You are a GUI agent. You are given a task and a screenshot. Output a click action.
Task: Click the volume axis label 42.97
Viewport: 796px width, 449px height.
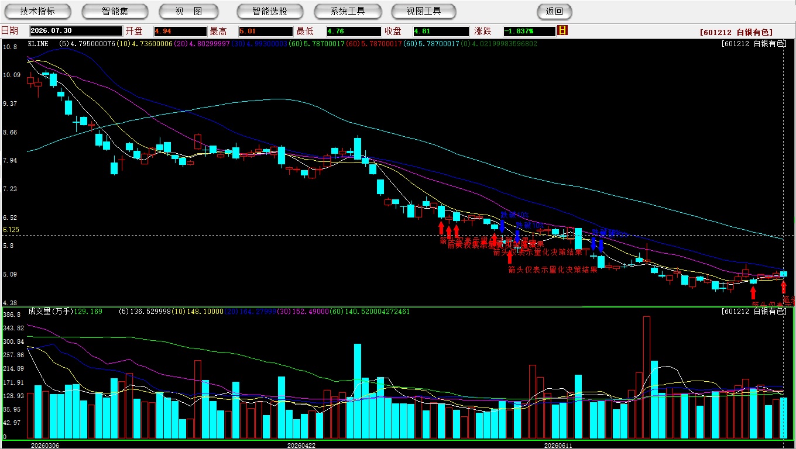click(x=12, y=423)
